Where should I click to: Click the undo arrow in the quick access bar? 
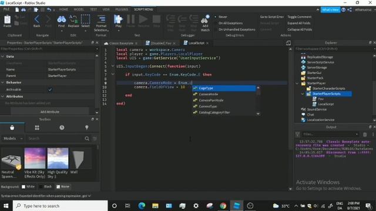pyautogui.click(x=49, y=9)
